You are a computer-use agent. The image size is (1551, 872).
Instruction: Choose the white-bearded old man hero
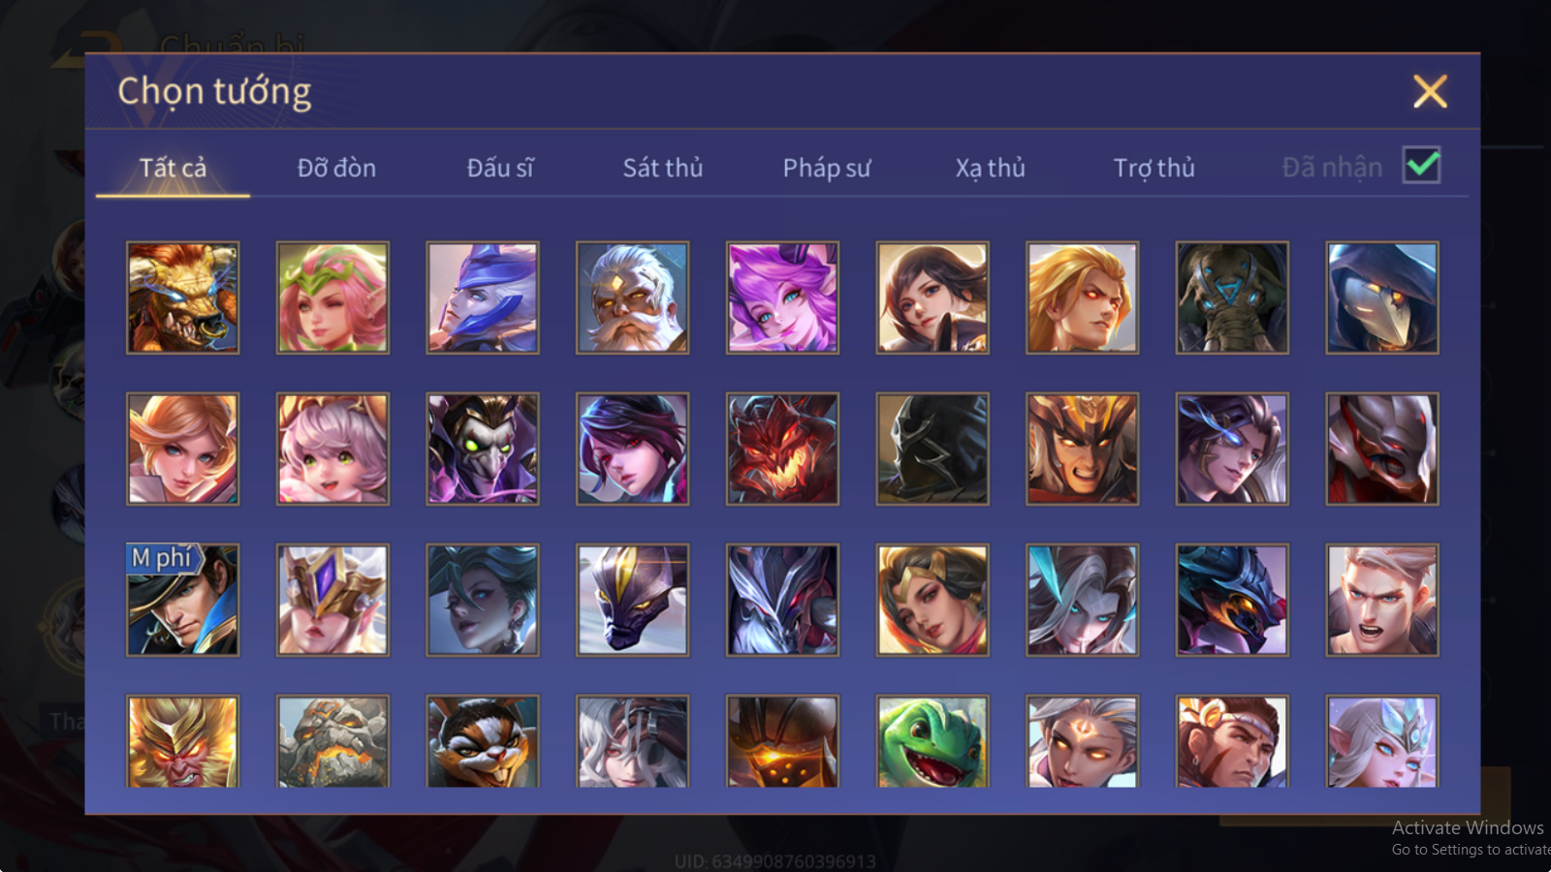[632, 297]
